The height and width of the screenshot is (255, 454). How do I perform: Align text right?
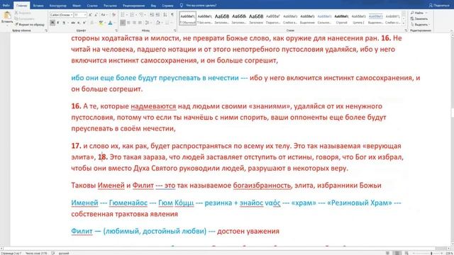point(134,23)
